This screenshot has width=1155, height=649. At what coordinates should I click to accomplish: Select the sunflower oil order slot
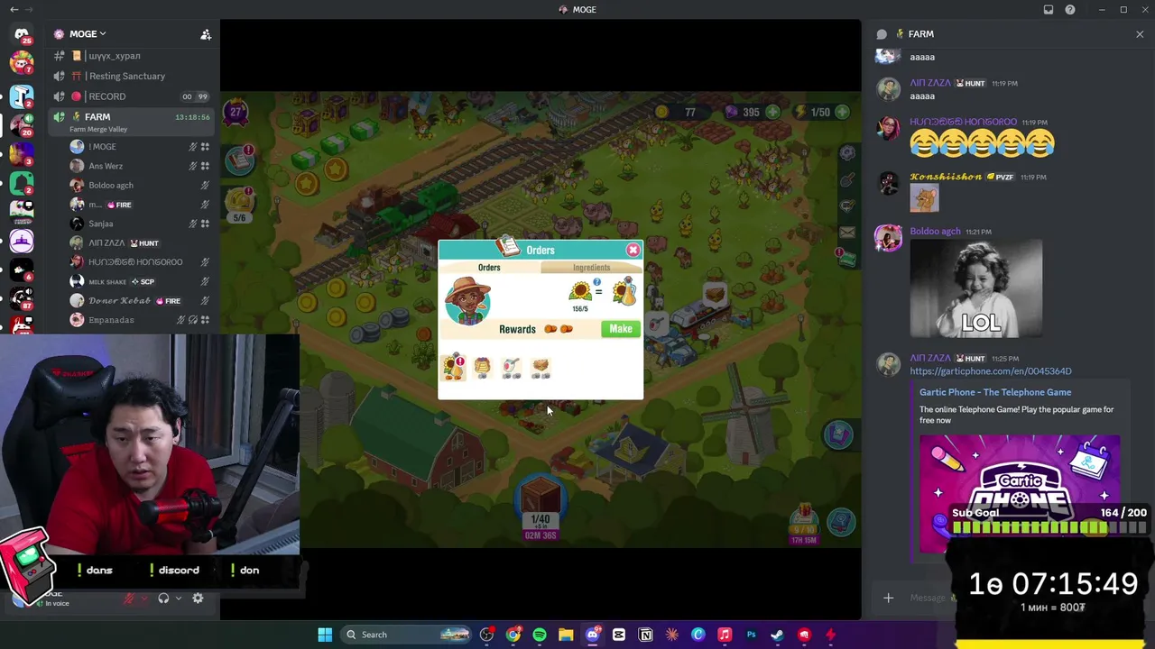[453, 367]
